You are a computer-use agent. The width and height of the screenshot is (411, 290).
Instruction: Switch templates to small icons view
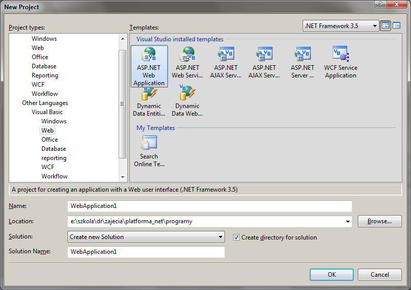pos(396,25)
